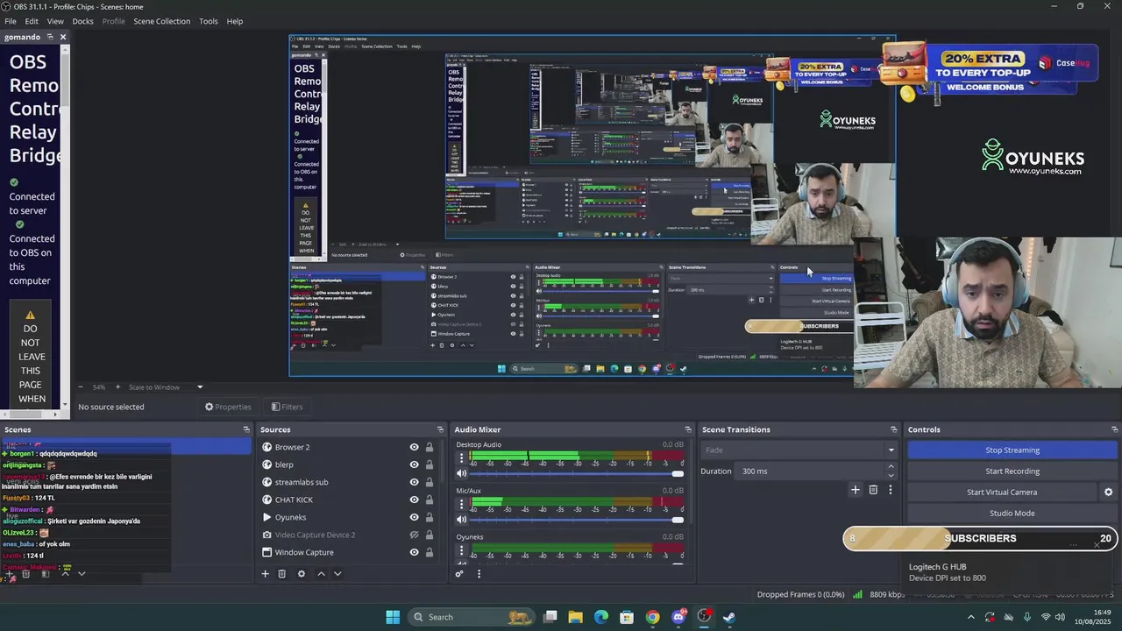Remove scene transition with trash icon
This screenshot has width=1122, height=631.
(873, 490)
